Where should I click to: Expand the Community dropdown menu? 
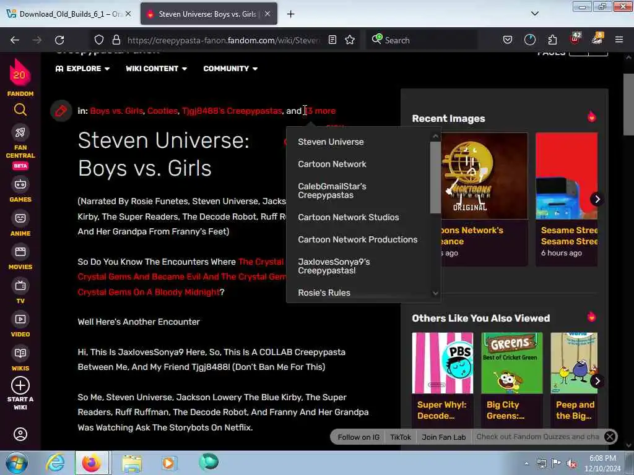230,69
